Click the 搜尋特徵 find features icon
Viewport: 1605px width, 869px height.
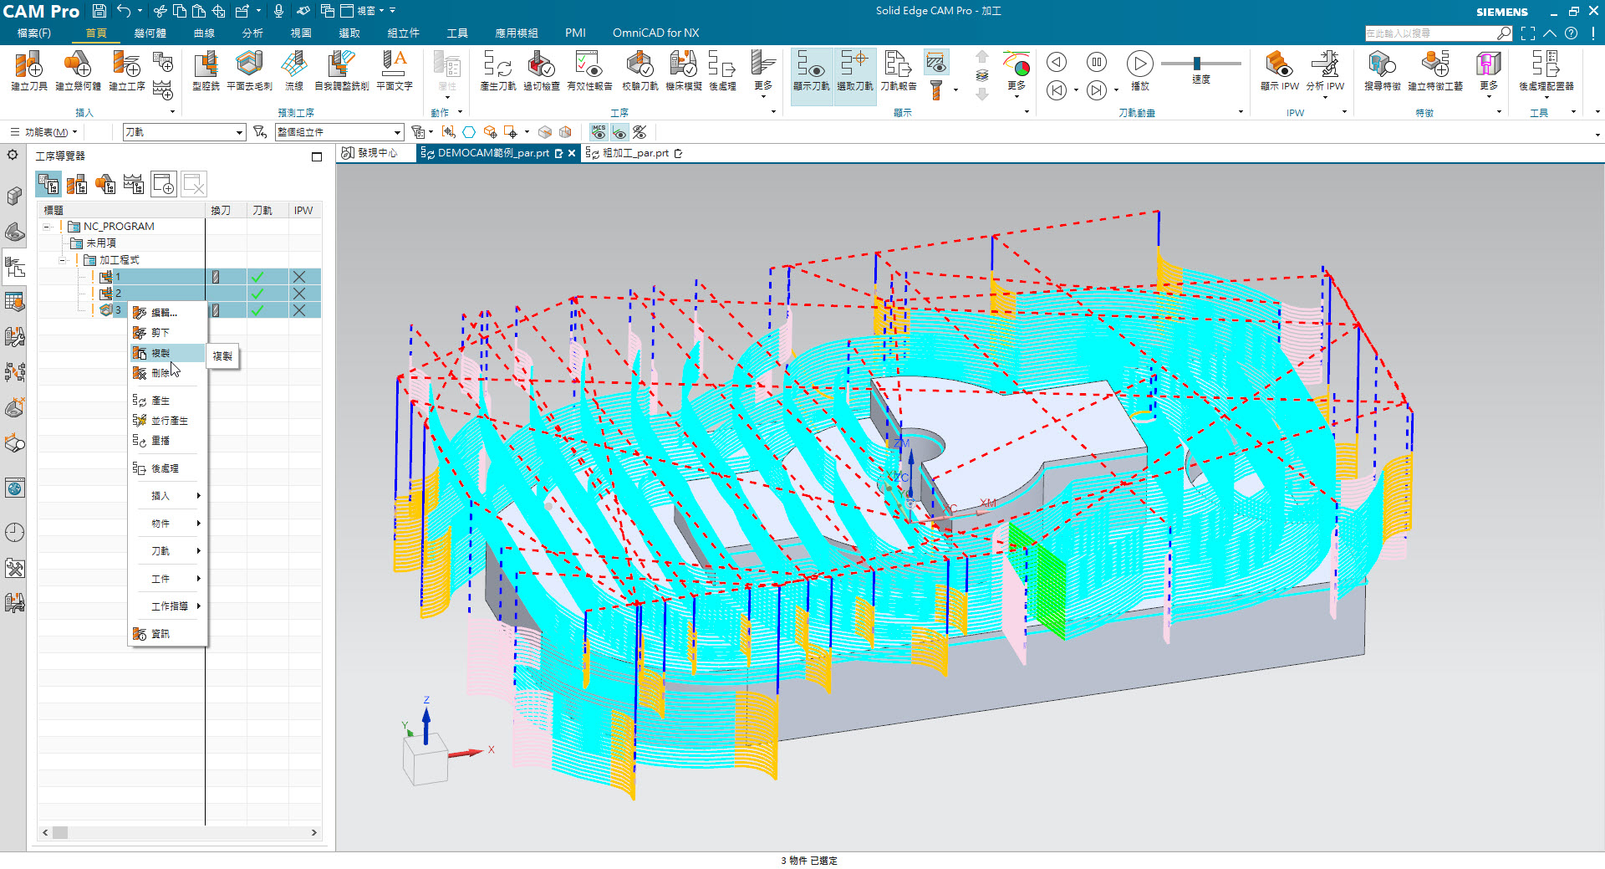[1382, 70]
